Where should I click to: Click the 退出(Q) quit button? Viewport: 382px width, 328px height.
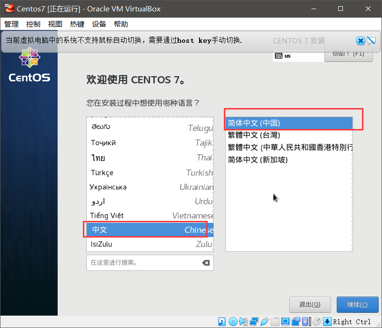pyautogui.click(x=310, y=305)
